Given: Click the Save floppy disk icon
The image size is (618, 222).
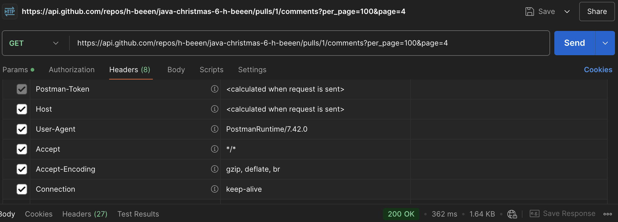Looking at the screenshot, I should pyautogui.click(x=529, y=12).
